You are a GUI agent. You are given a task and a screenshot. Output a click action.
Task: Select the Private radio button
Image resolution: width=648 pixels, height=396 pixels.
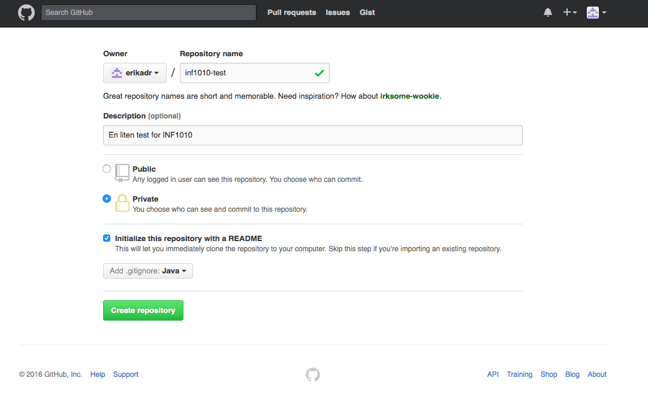tap(107, 199)
